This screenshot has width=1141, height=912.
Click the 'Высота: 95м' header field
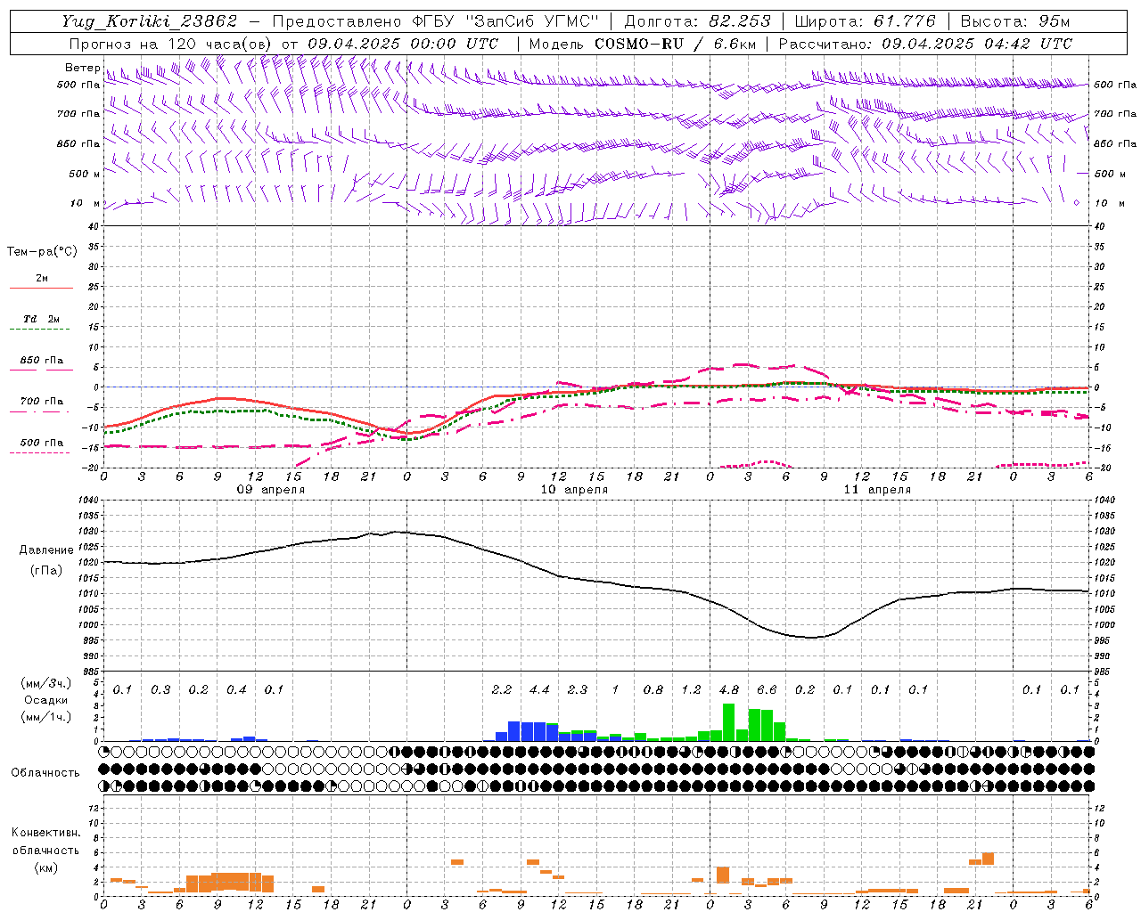point(1015,21)
